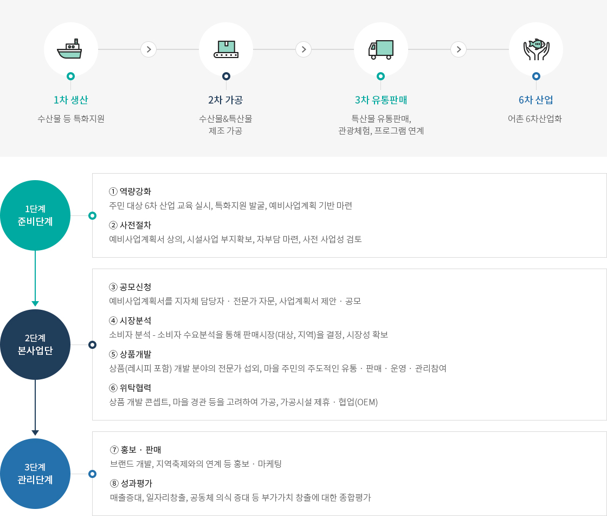The width and height of the screenshot is (607, 516).
Task: Click the blue ring marker above 6차 산업
Action: [x=536, y=76]
